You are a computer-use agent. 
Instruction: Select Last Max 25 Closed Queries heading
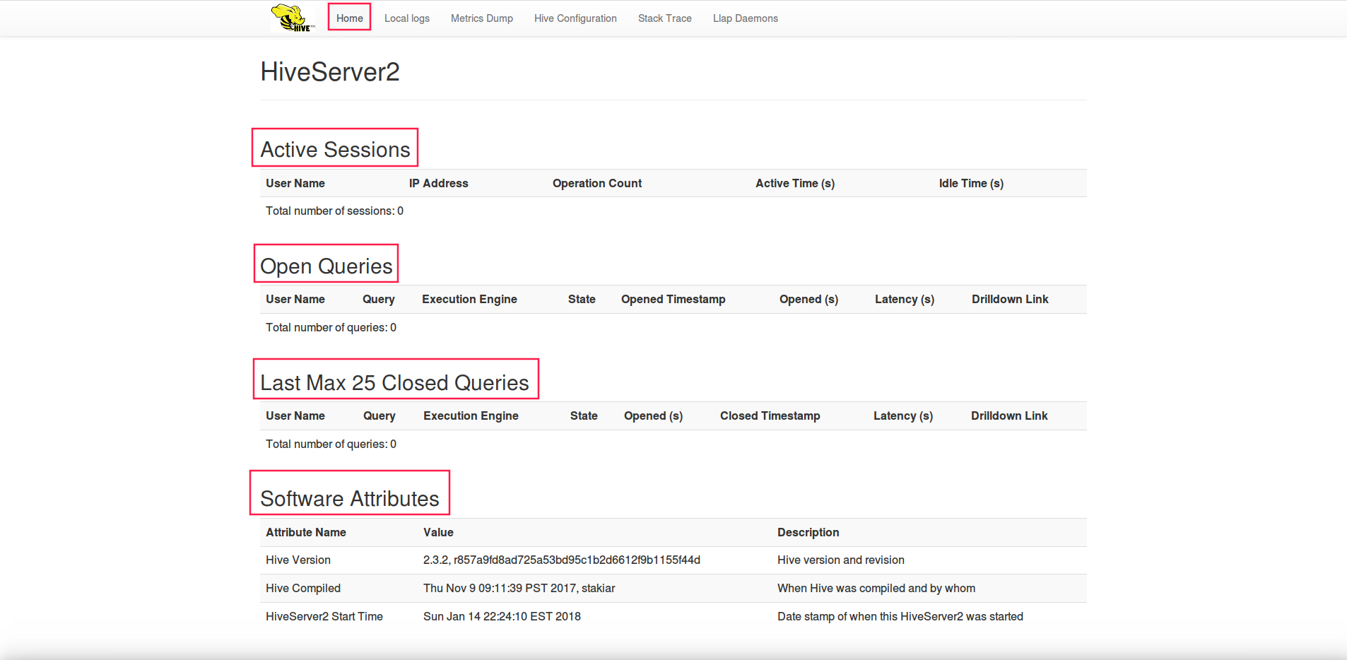[394, 382]
